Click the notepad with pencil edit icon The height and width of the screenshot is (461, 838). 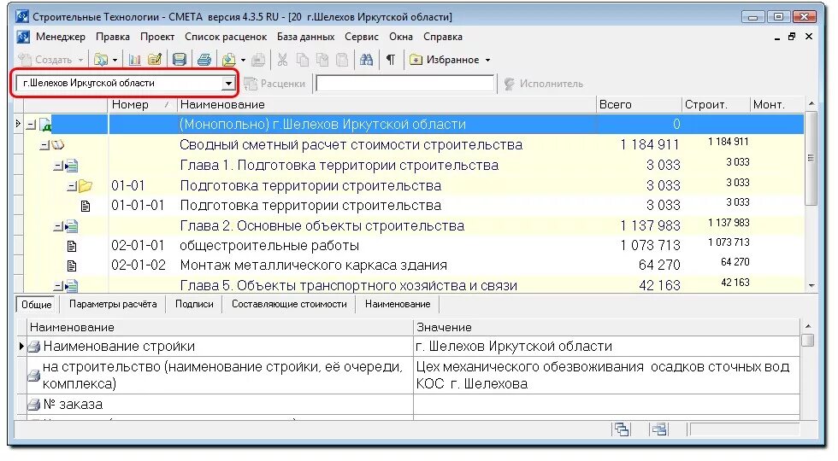tap(155, 60)
